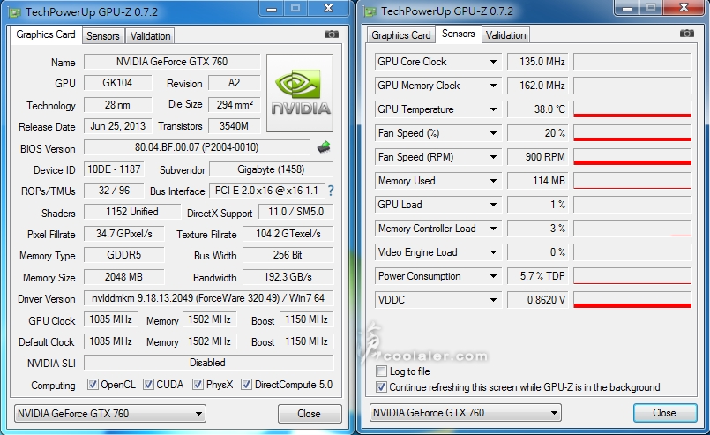Toggle the DirectCompute 5.0 checkbox
Viewport: 710px width, 435px height.
coord(246,385)
